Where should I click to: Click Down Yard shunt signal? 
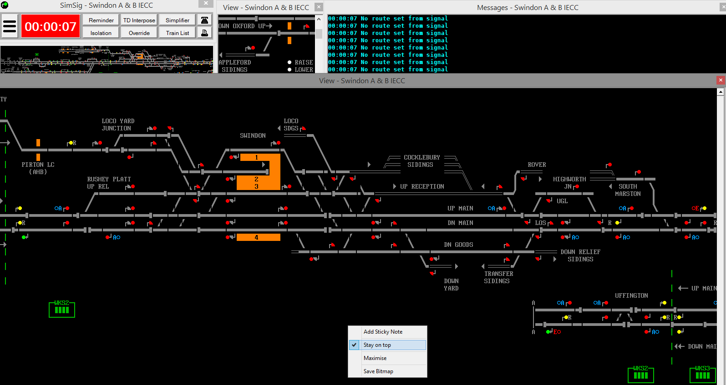pyautogui.click(x=432, y=273)
